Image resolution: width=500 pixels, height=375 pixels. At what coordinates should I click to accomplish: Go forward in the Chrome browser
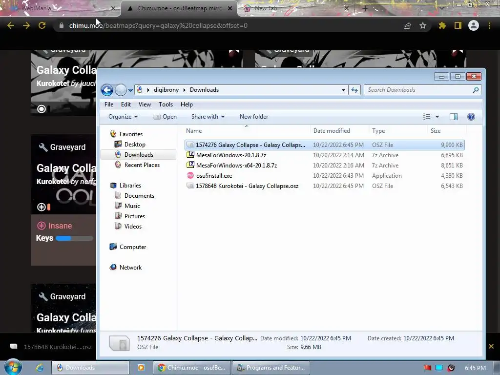coord(26,25)
